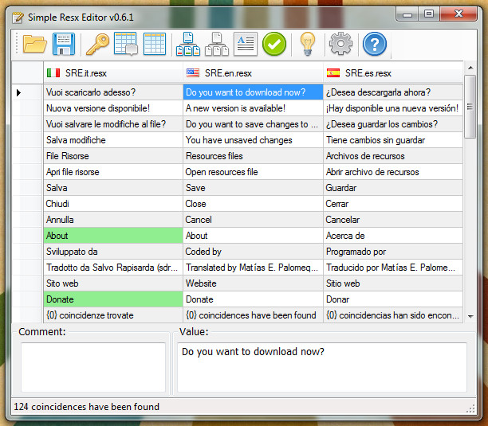Select green highlighted 'About' cell
488x426 pixels.
coord(113,236)
